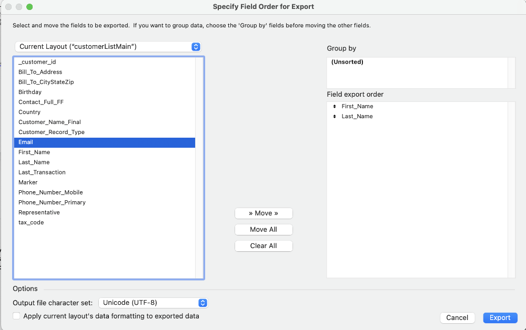Click the Clear All button
The image size is (526, 330).
click(264, 246)
